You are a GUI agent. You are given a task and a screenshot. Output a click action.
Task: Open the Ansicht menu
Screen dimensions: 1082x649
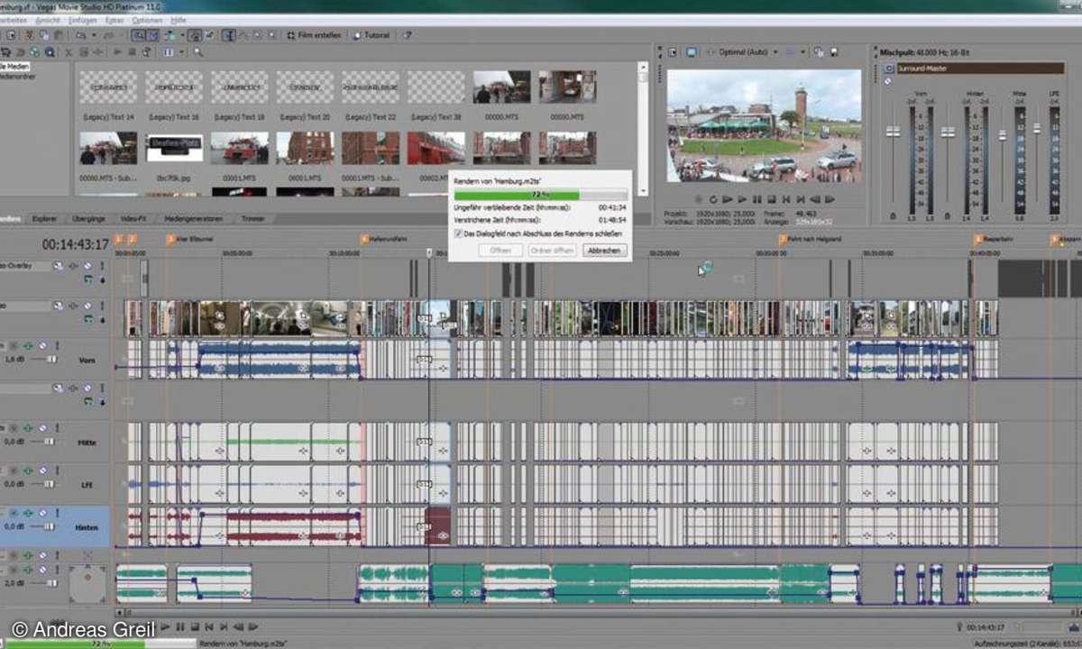click(48, 19)
